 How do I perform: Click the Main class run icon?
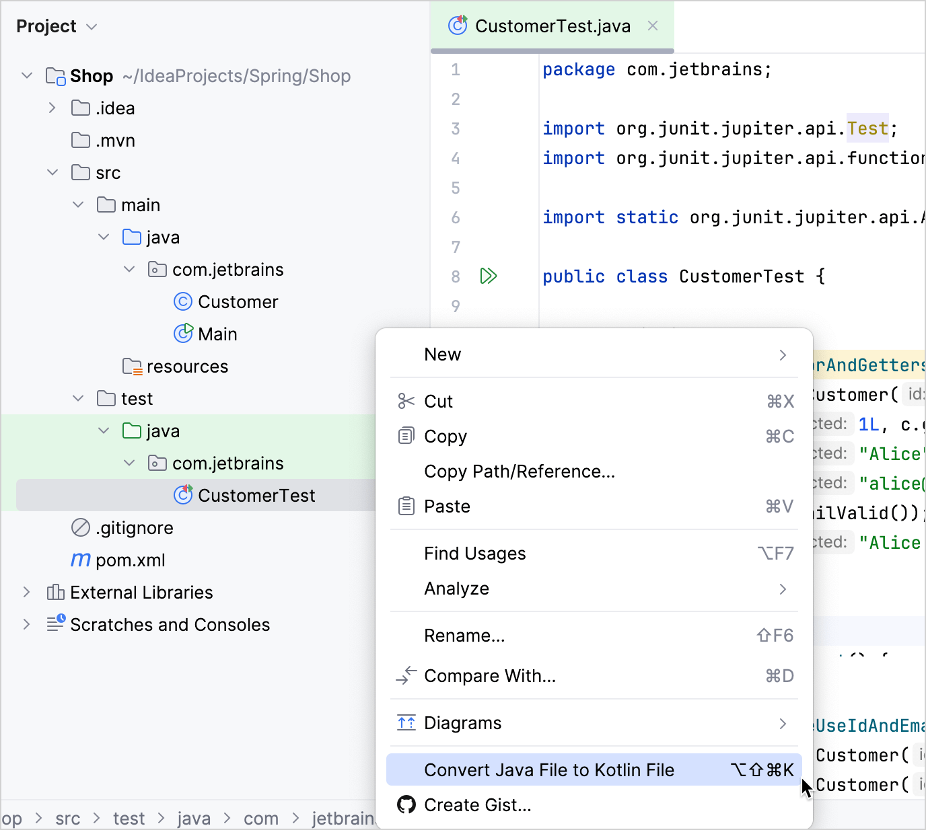pyautogui.click(x=183, y=334)
